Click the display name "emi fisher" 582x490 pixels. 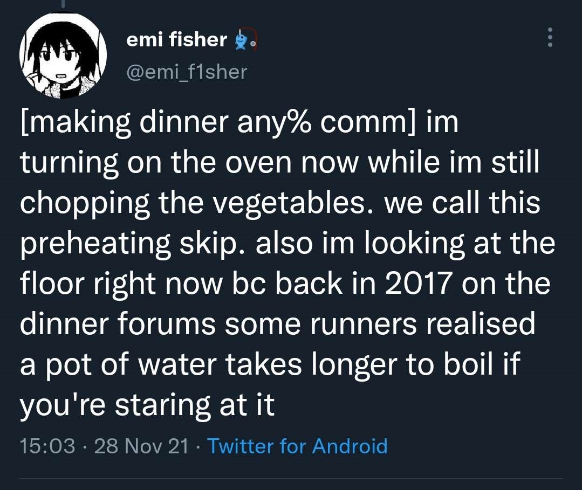(176, 39)
